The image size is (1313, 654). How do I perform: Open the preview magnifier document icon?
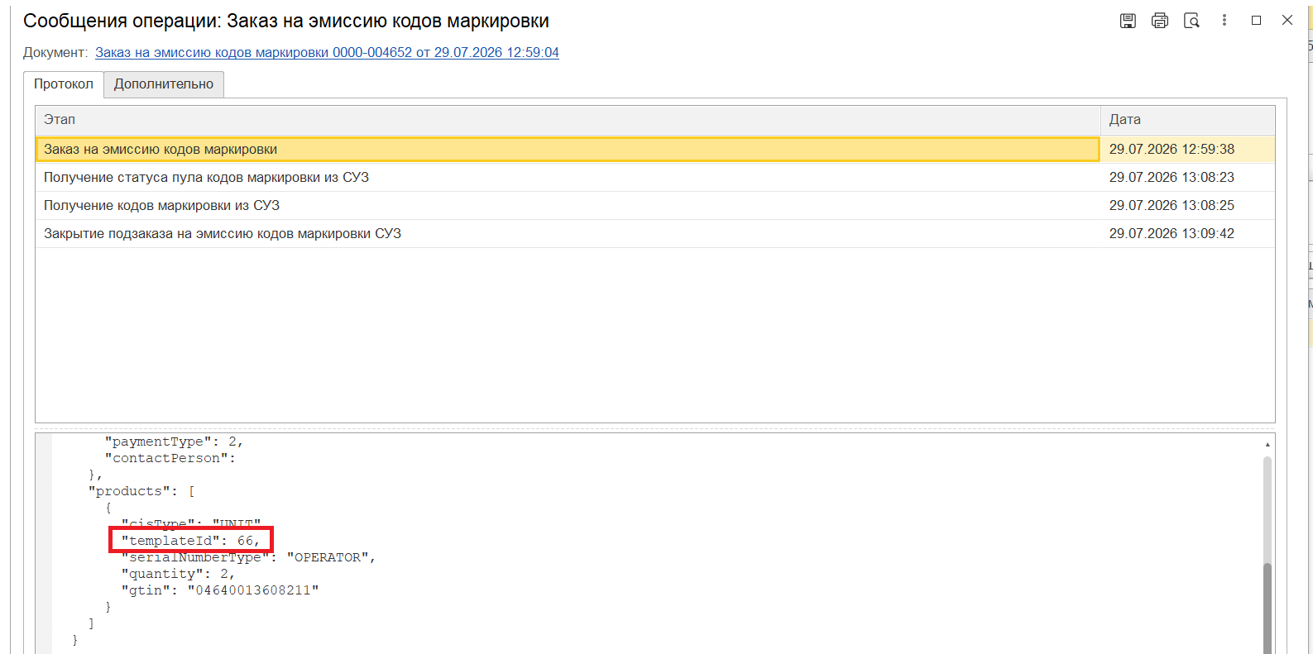click(1191, 21)
